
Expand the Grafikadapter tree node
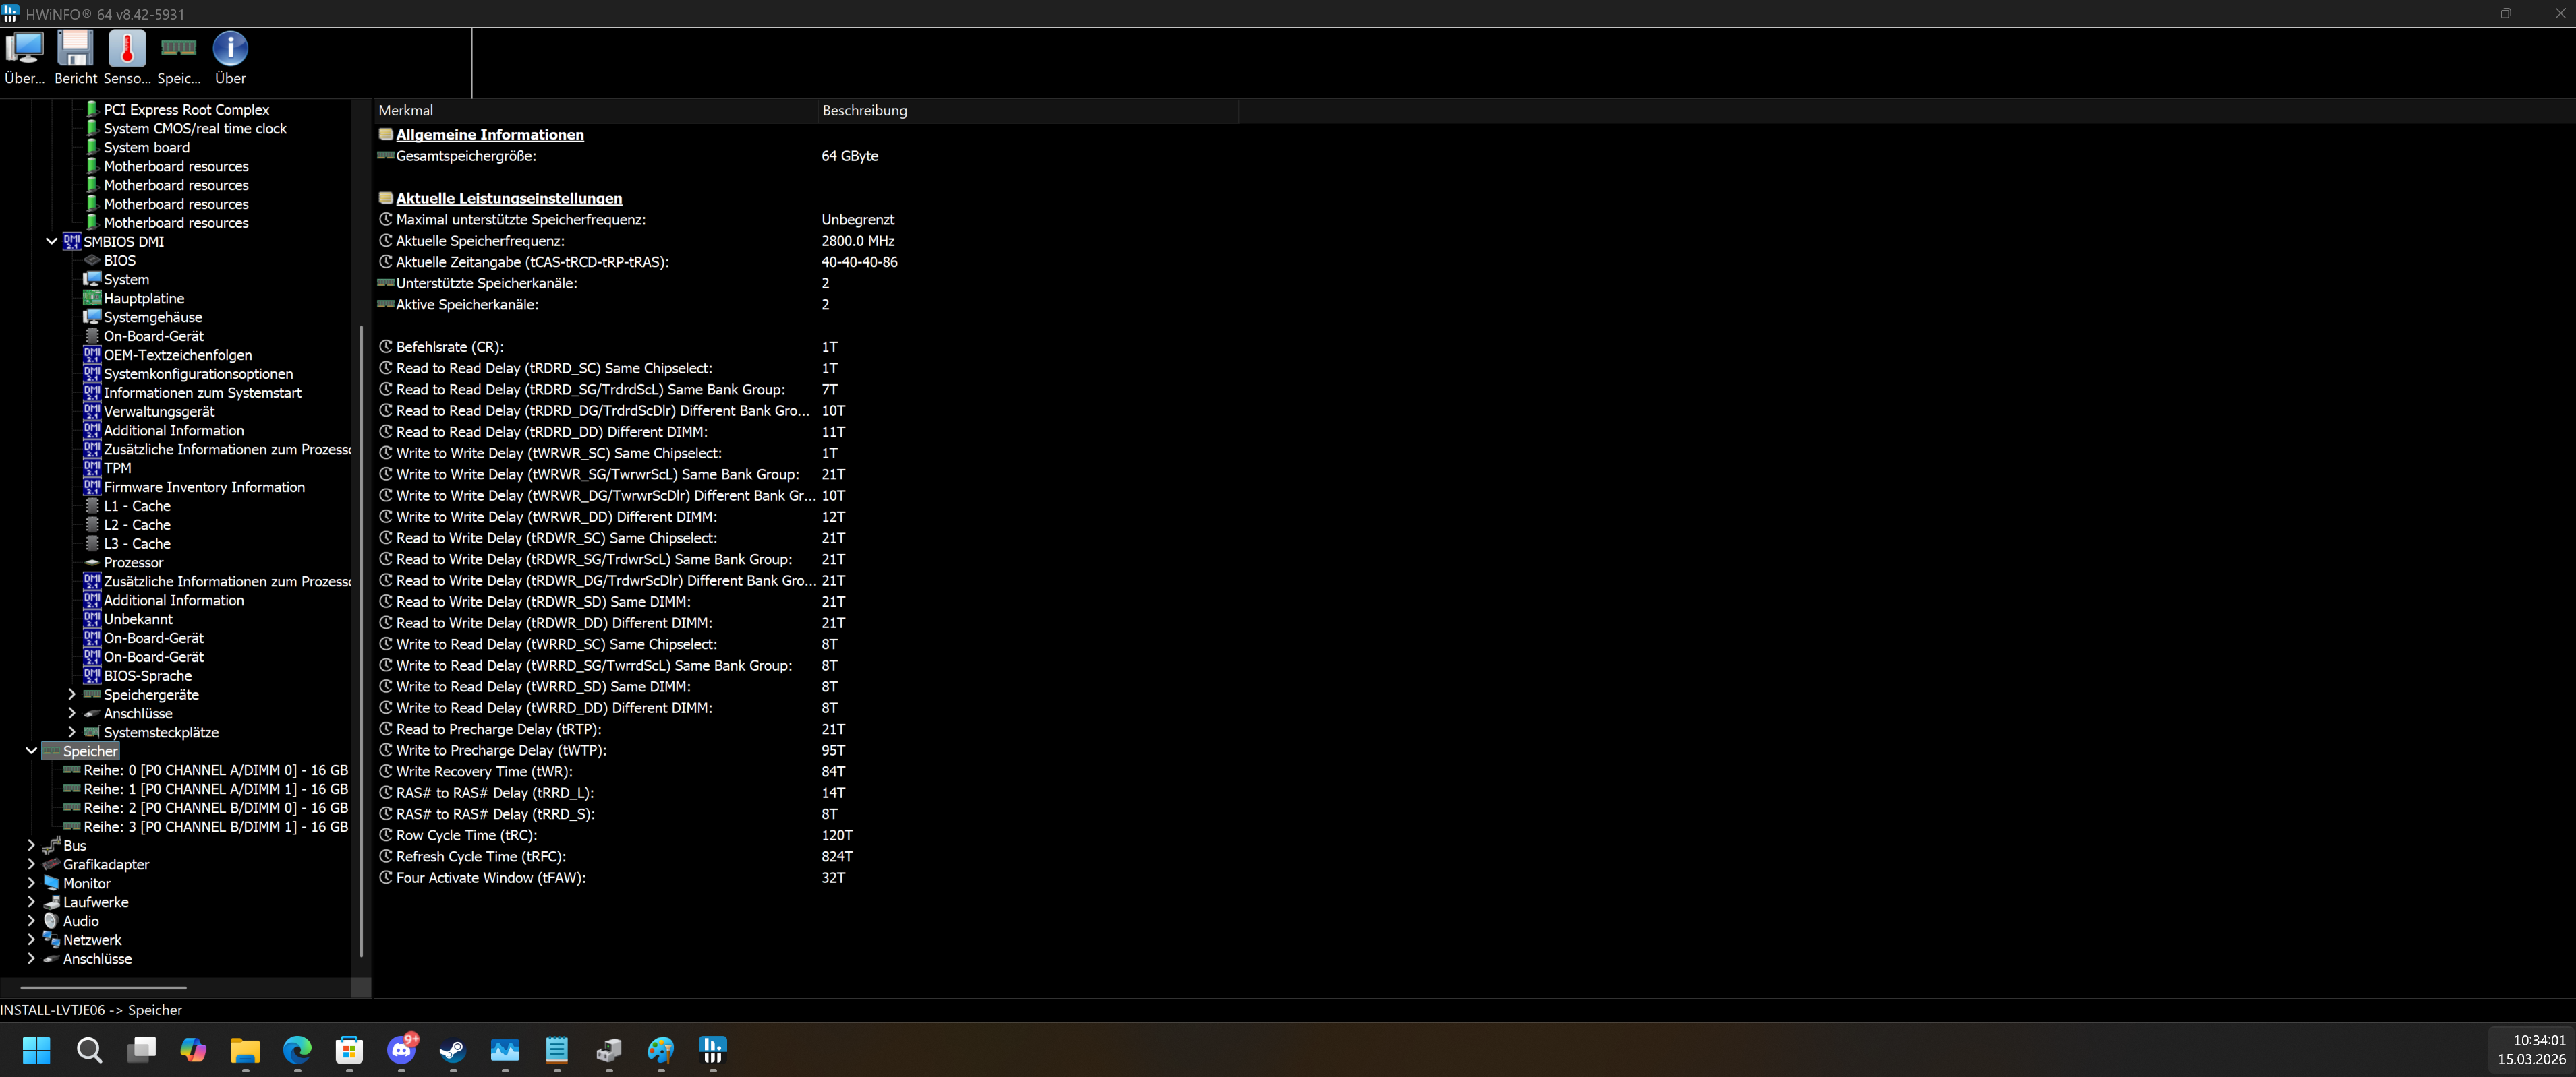point(31,864)
